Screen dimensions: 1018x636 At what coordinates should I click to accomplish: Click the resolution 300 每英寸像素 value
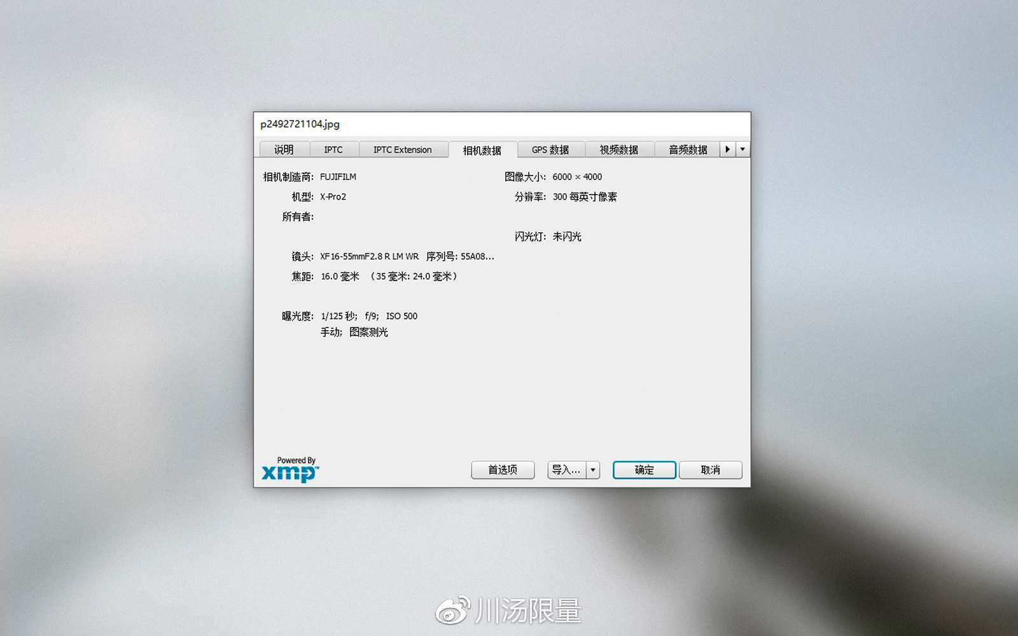point(585,197)
